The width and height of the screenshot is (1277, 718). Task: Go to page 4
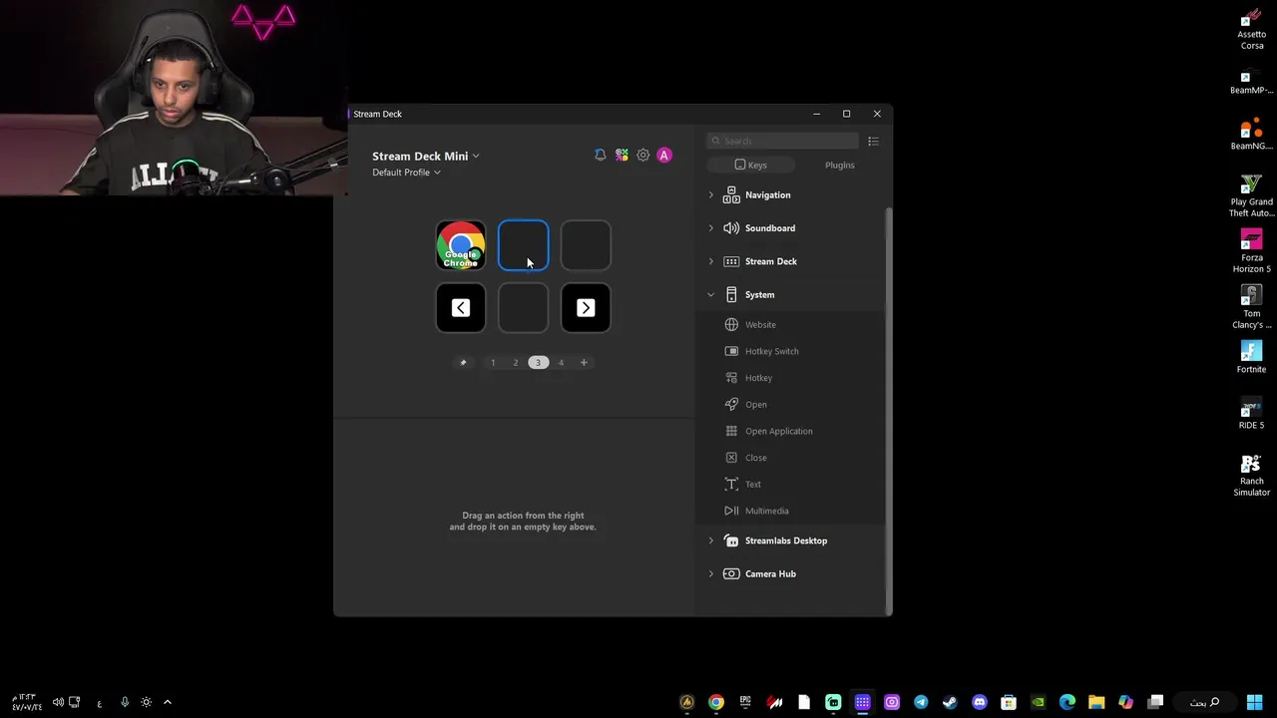pyautogui.click(x=561, y=363)
